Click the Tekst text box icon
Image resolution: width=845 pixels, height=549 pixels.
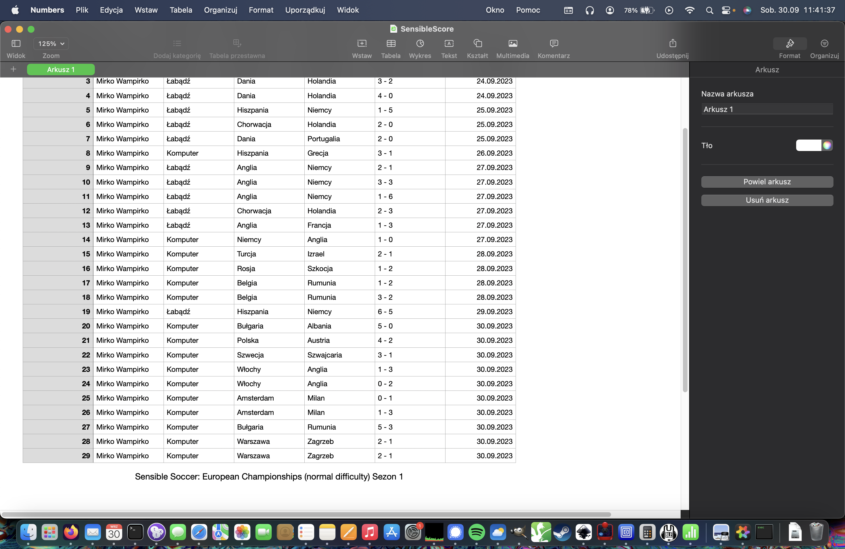click(x=449, y=44)
